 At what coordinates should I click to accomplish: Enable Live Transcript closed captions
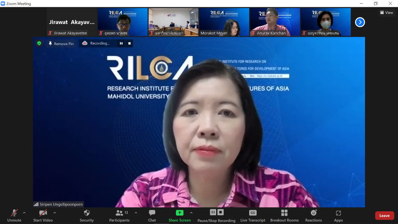[253, 215]
